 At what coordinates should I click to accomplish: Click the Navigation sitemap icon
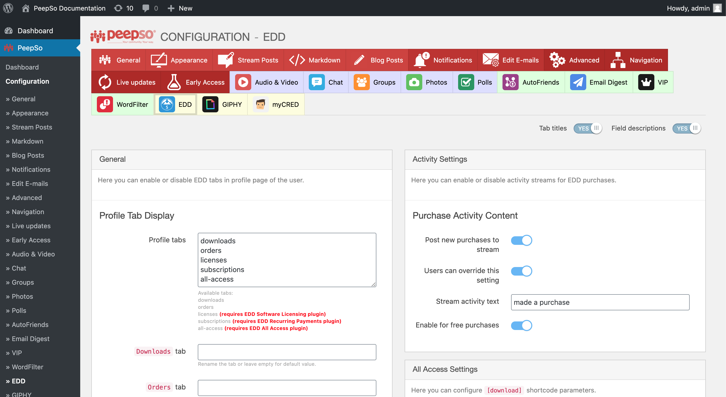point(618,60)
